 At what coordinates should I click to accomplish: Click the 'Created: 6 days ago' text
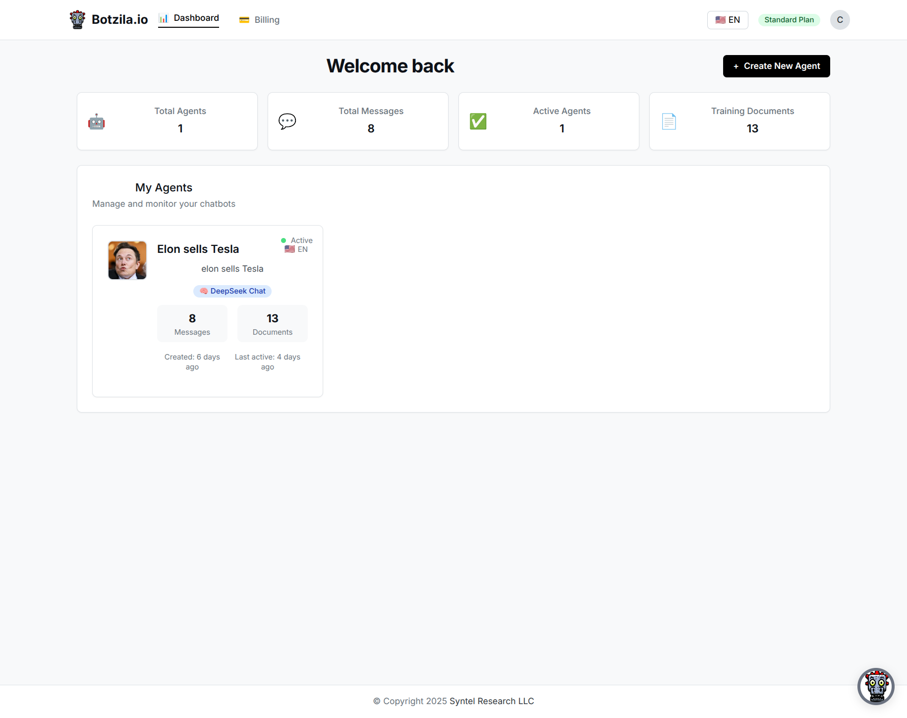coord(192,362)
